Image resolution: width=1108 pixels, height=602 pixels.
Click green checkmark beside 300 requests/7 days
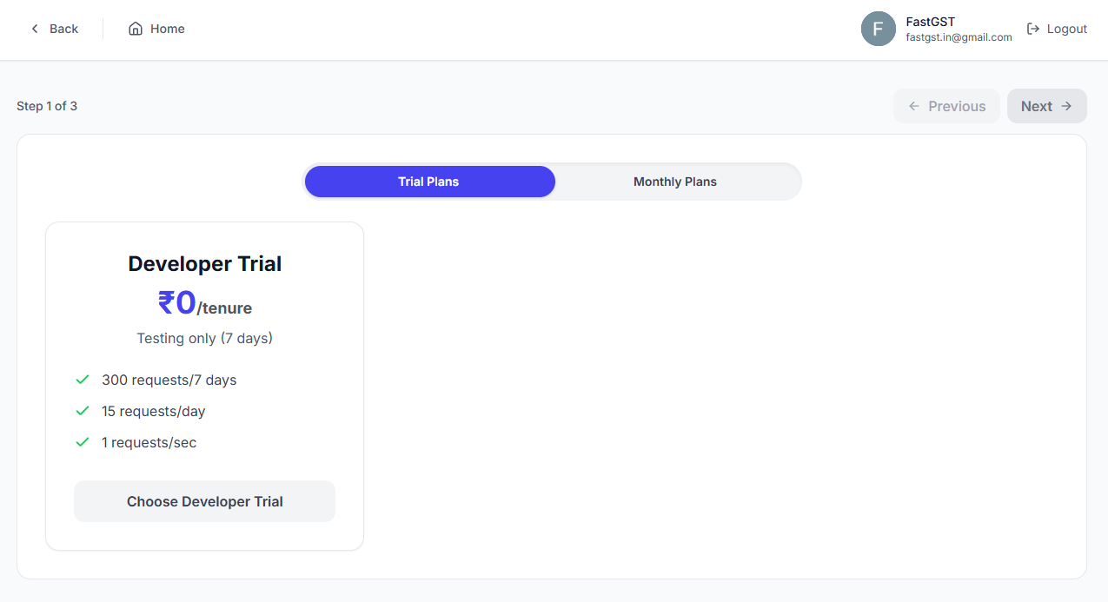(x=83, y=380)
